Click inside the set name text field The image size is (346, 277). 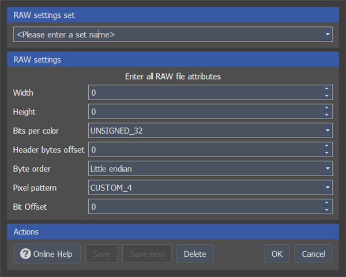(x=168, y=35)
